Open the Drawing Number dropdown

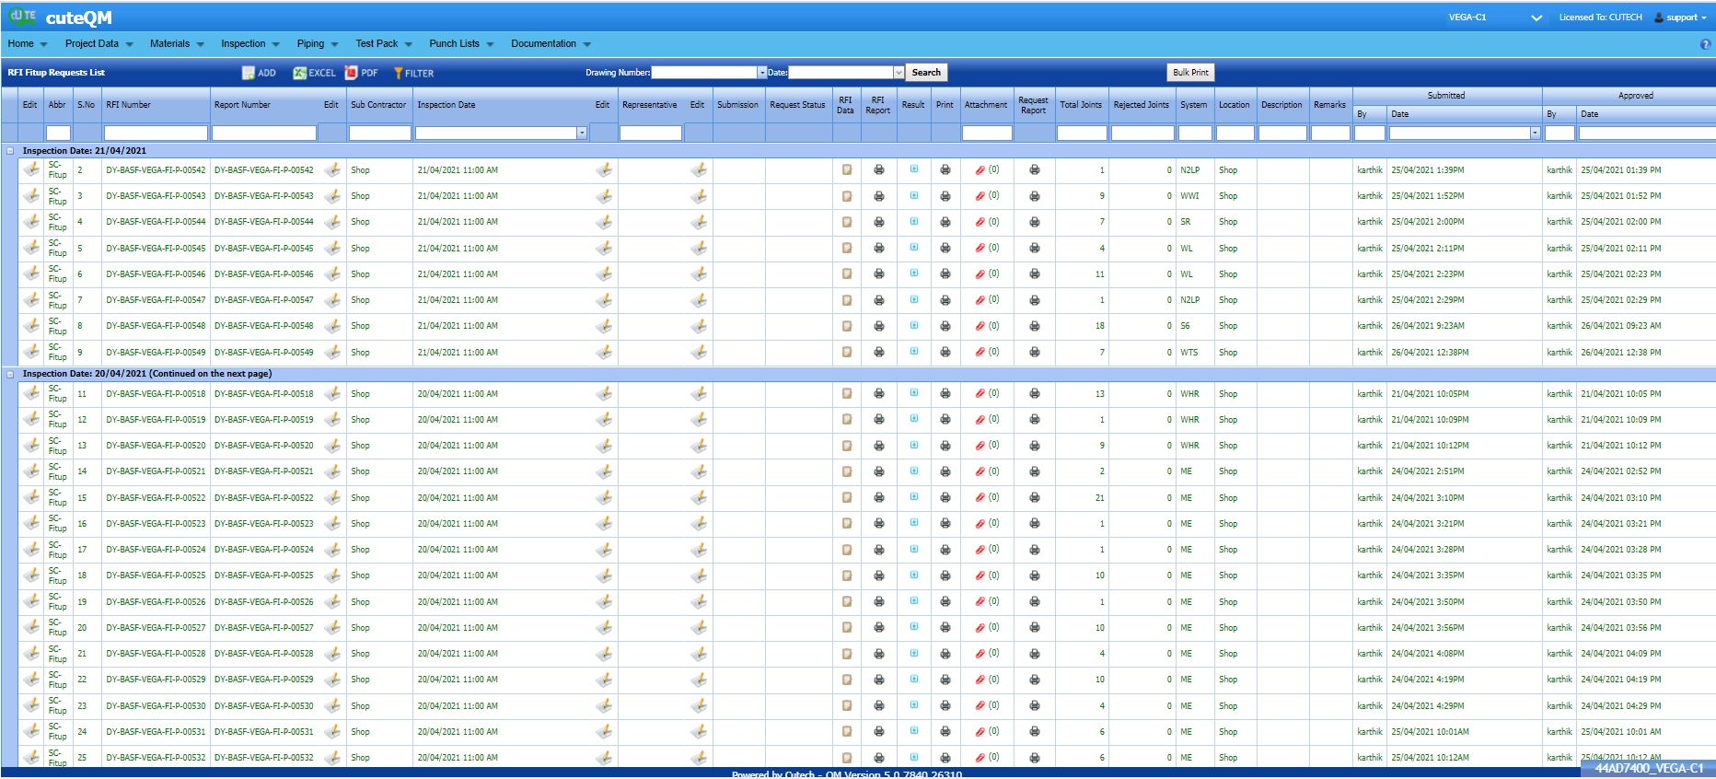point(761,73)
